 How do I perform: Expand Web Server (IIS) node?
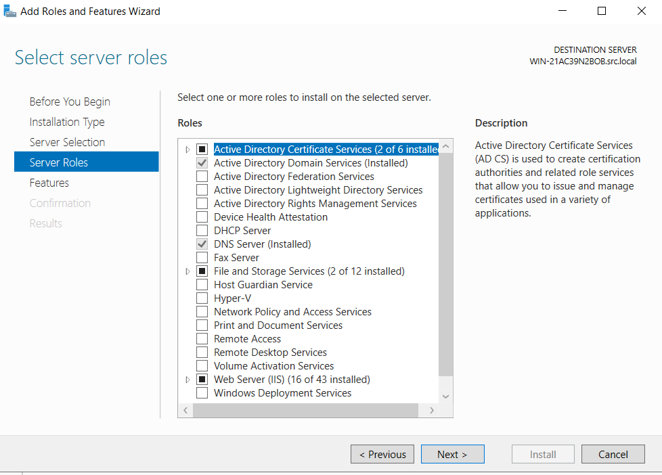188,380
